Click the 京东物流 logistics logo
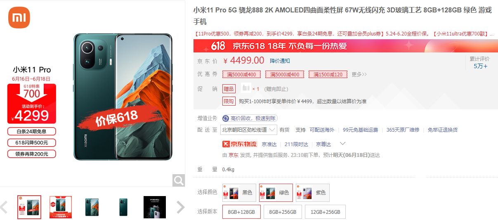This screenshot has width=498, height=220. point(240,144)
